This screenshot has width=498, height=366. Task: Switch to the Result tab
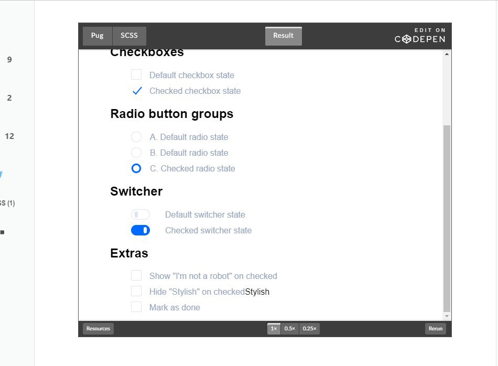[283, 36]
